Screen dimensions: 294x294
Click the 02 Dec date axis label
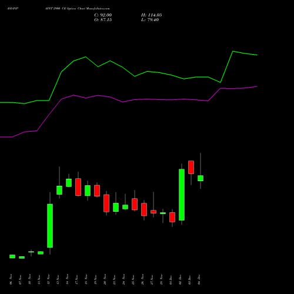point(181,279)
